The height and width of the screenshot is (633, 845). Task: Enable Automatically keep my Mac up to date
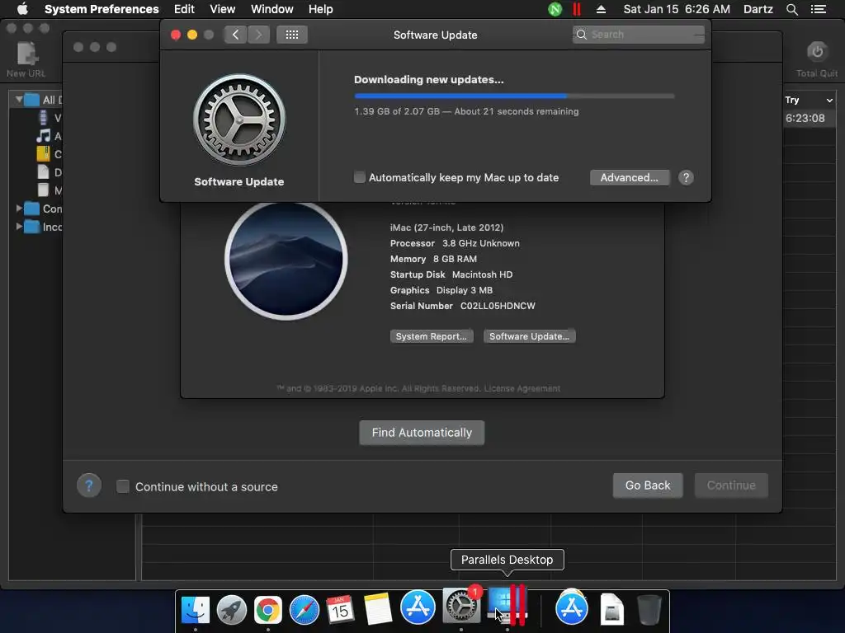pyautogui.click(x=360, y=177)
